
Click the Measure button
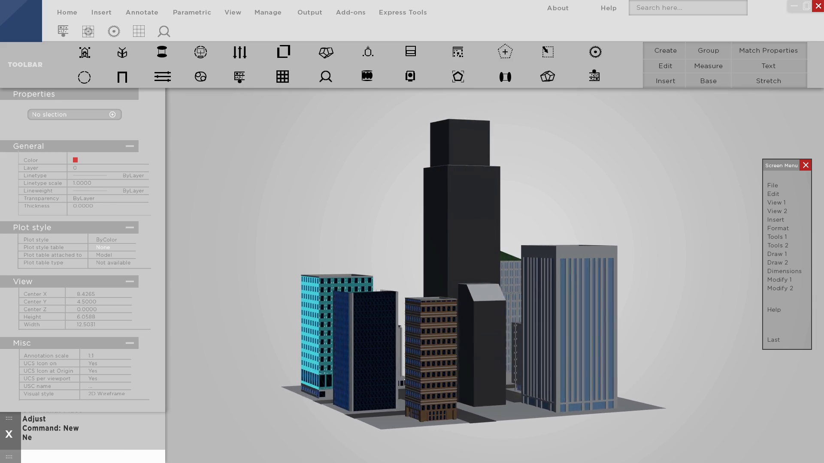pyautogui.click(x=708, y=66)
